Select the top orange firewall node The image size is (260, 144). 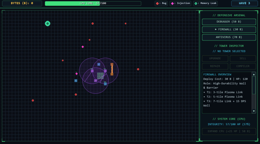pyautogui.click(x=112, y=64)
